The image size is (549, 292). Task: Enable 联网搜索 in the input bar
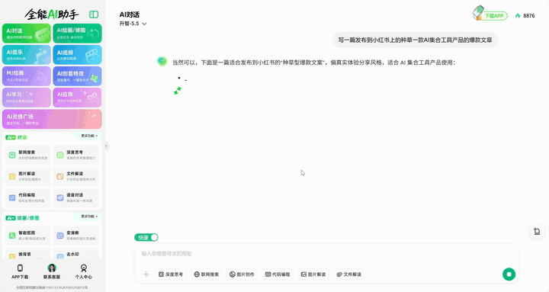(207, 274)
